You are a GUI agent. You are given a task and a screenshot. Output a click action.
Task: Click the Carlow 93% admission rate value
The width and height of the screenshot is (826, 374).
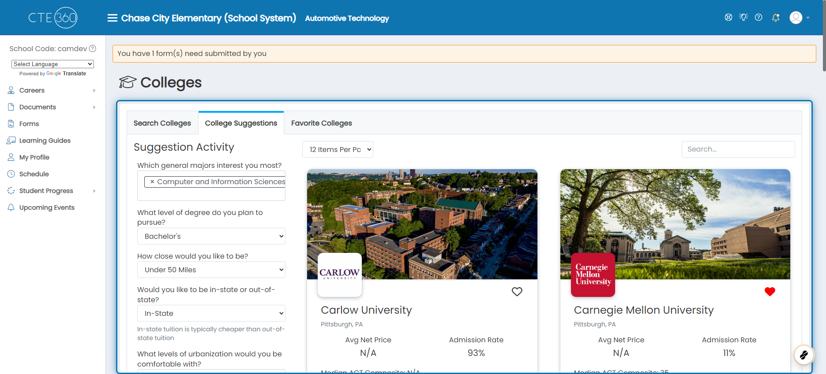coord(476,353)
